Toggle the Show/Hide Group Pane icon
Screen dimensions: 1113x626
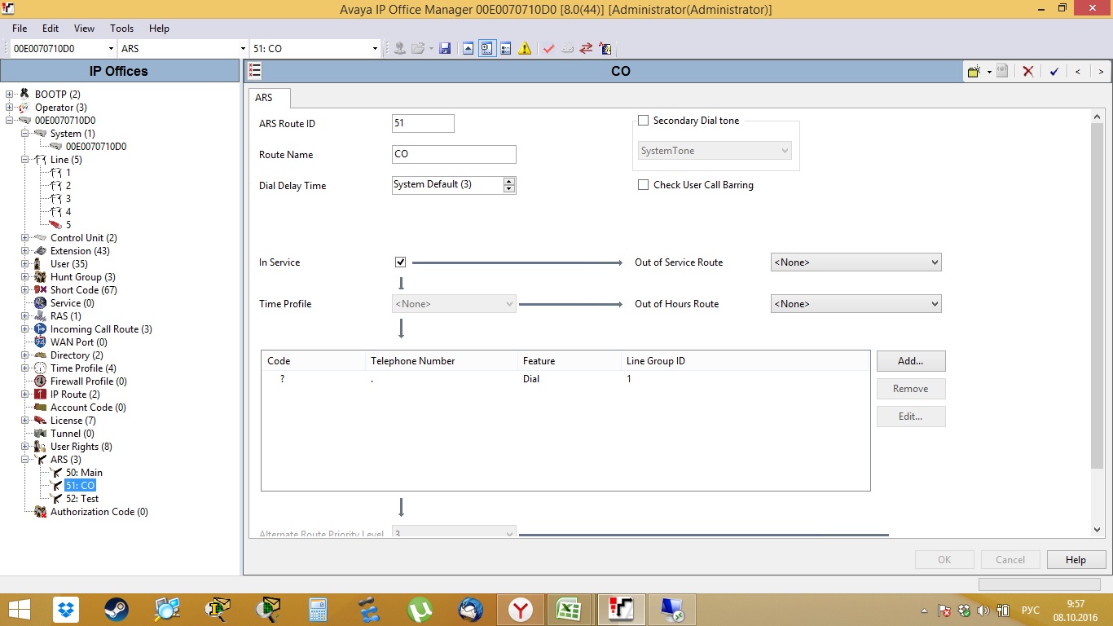click(x=506, y=49)
